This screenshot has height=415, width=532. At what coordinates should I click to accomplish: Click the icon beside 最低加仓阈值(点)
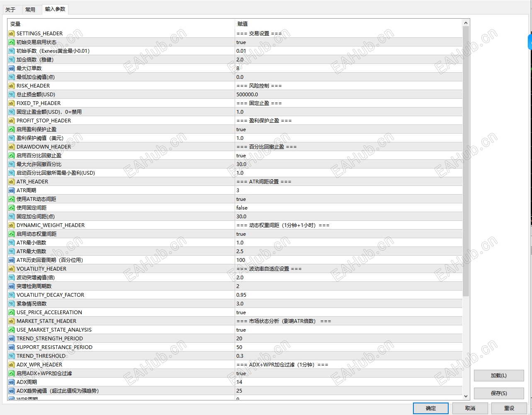point(12,77)
